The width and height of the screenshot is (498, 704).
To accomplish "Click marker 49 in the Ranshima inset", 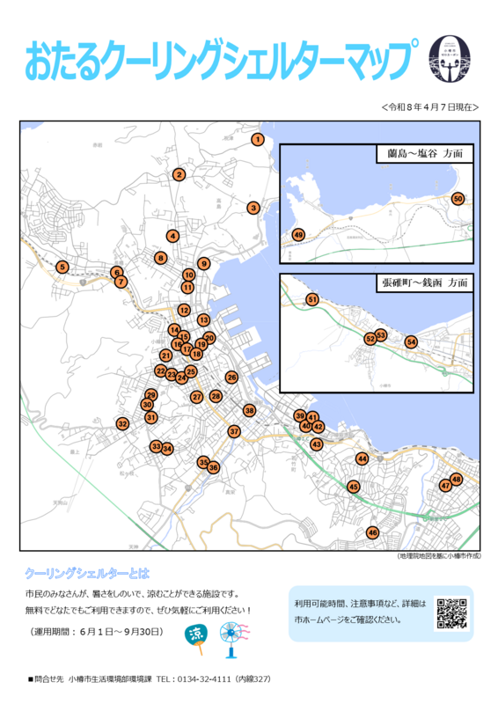I will 298,234.
